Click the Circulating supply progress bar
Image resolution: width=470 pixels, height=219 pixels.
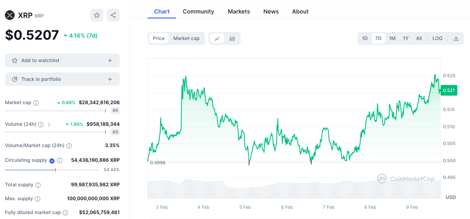(x=52, y=170)
